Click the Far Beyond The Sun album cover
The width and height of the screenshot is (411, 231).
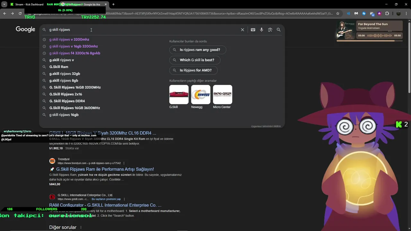pos(345,30)
